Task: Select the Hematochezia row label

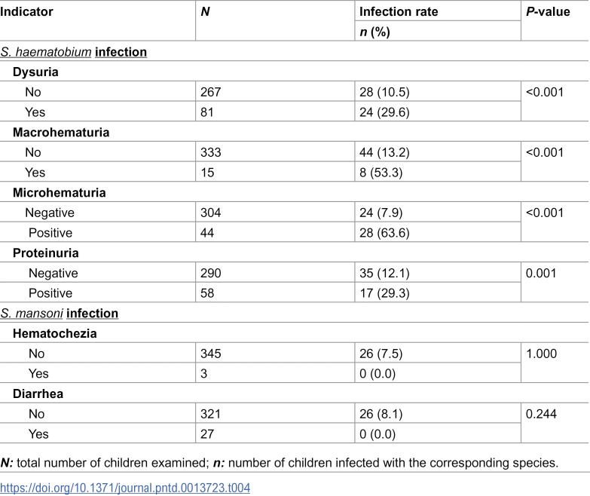Action: tap(54, 333)
